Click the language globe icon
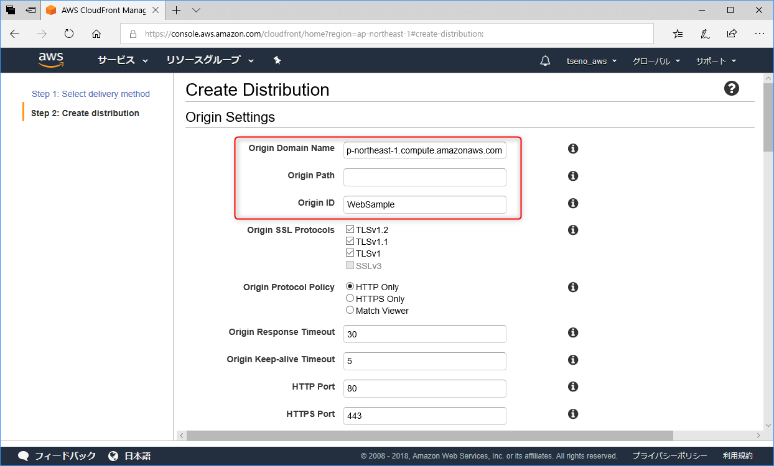 (x=113, y=456)
